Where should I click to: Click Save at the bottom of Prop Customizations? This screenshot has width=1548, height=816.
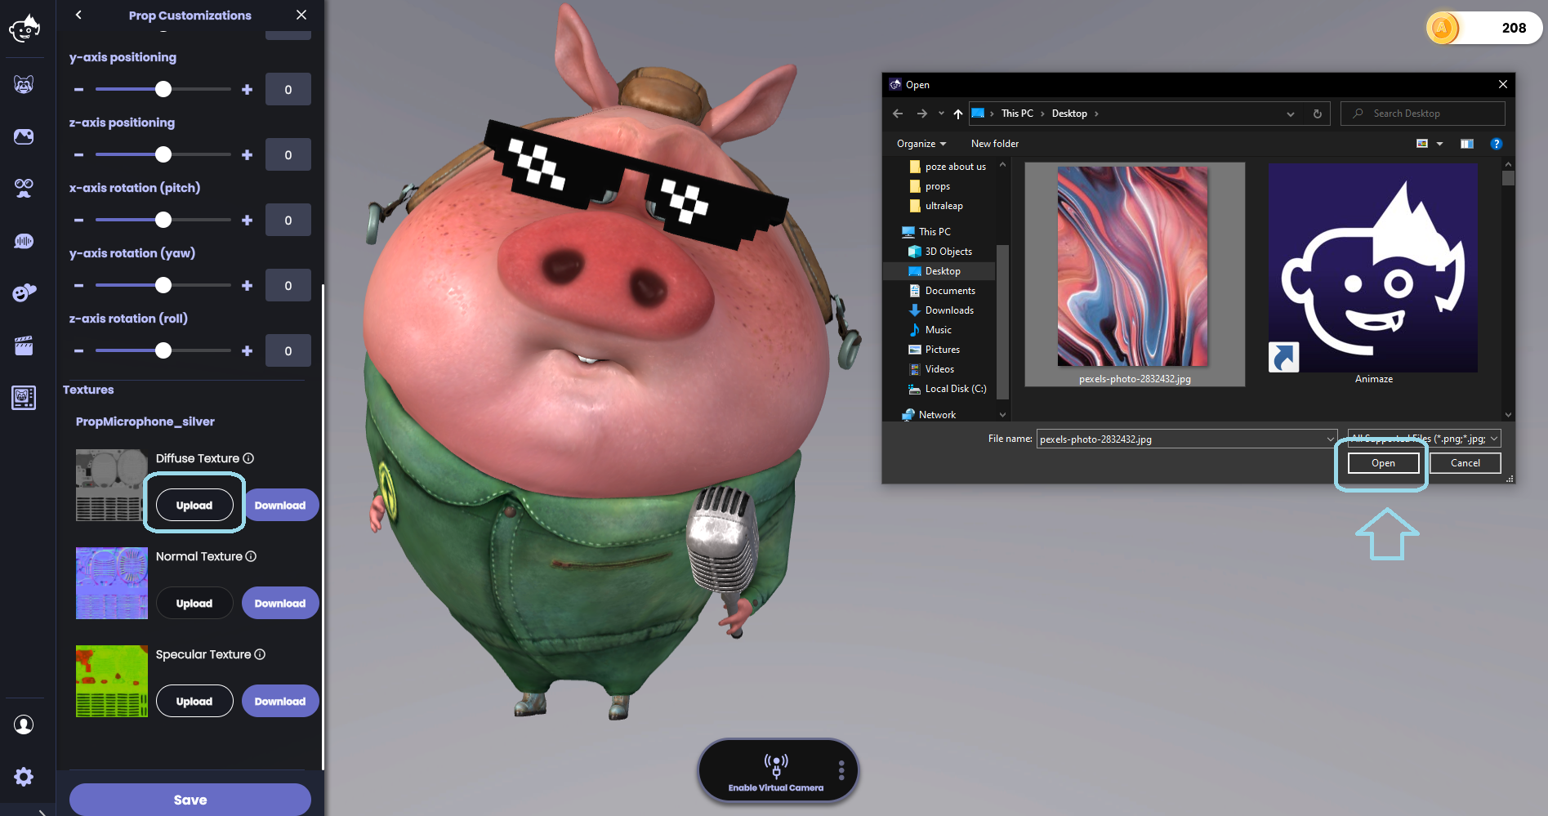(189, 799)
